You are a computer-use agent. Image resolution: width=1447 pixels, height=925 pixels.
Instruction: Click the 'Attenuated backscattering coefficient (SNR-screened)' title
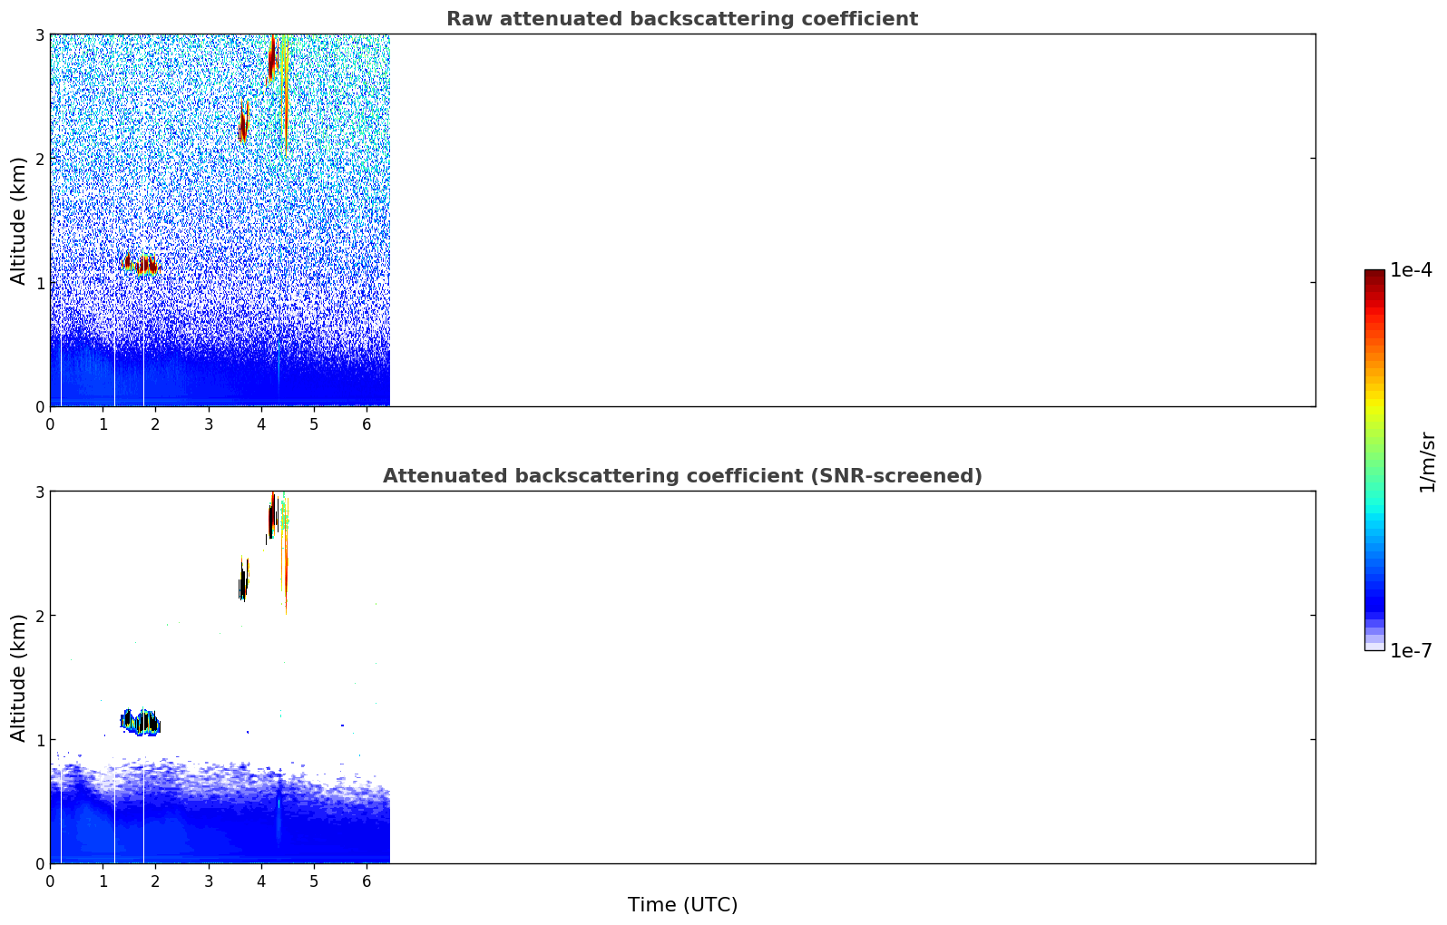click(681, 476)
